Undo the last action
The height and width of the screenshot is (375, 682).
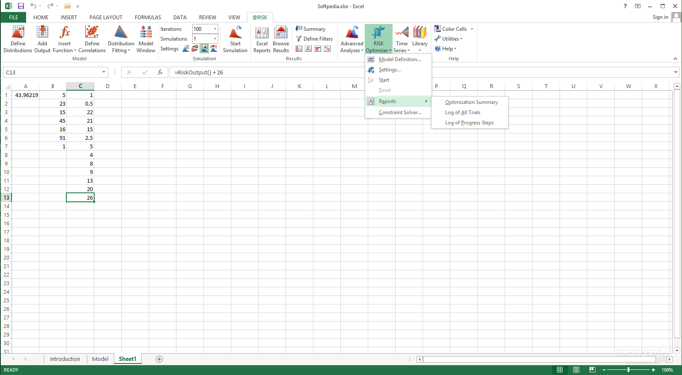(33, 6)
